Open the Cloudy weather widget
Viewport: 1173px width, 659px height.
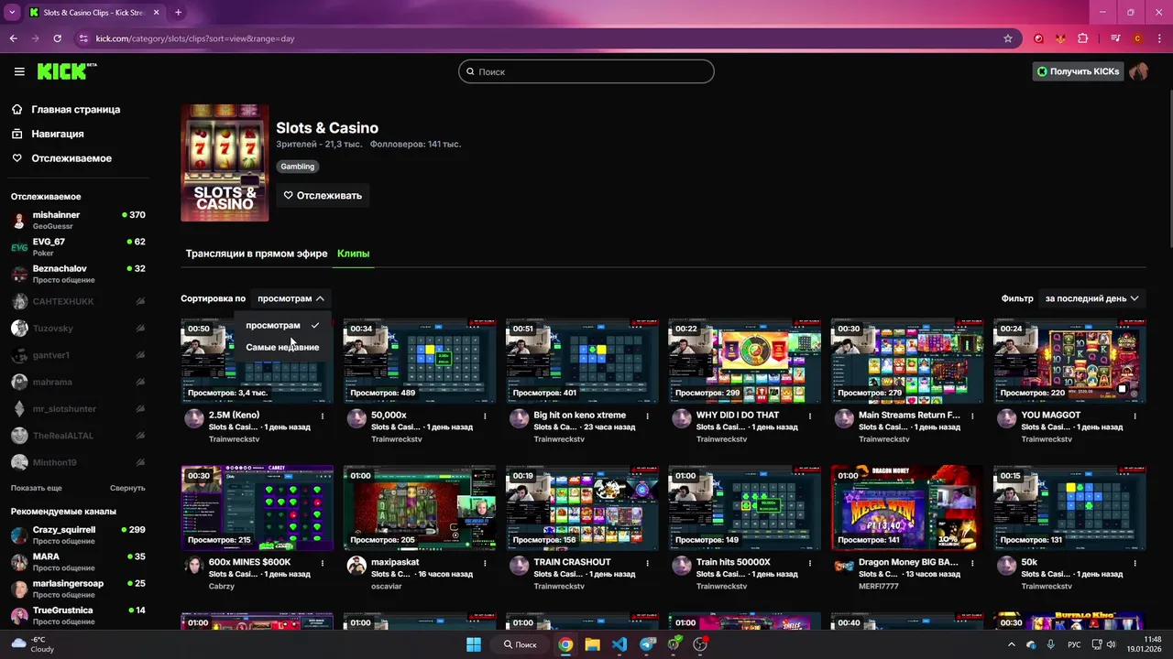tap(33, 644)
